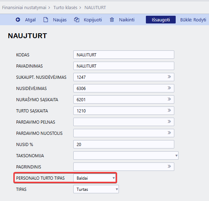Click the Kopijuoti copy icon

(x=77, y=20)
